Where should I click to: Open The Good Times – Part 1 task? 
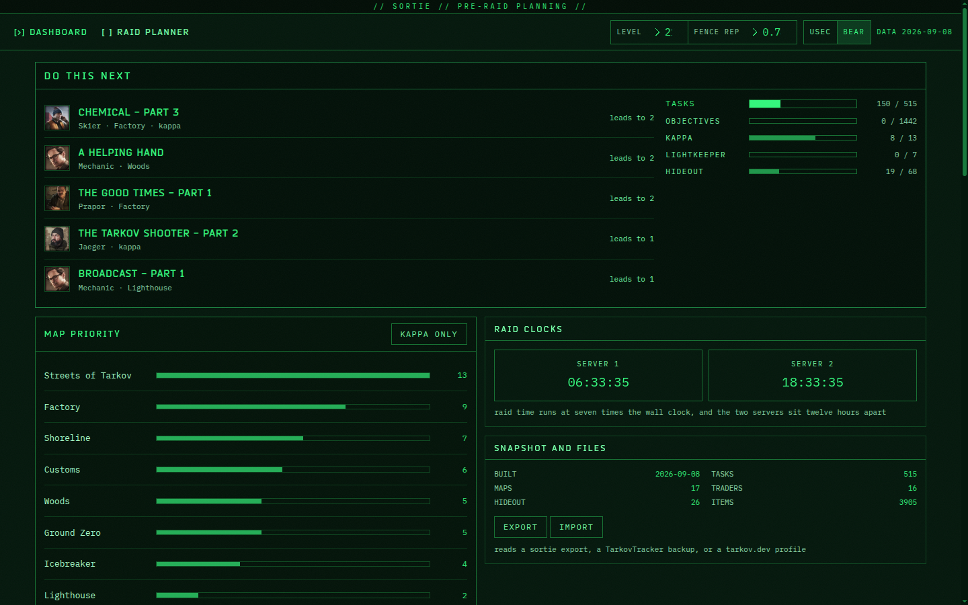pyautogui.click(x=145, y=193)
